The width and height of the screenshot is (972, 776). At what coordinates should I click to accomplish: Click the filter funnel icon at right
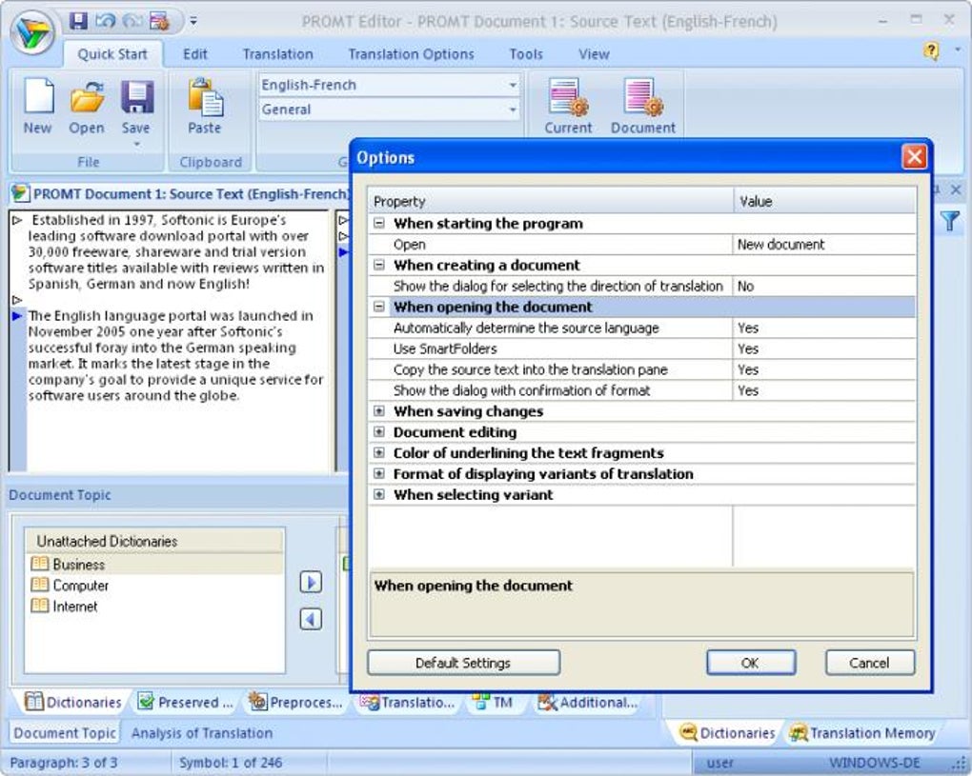950,221
